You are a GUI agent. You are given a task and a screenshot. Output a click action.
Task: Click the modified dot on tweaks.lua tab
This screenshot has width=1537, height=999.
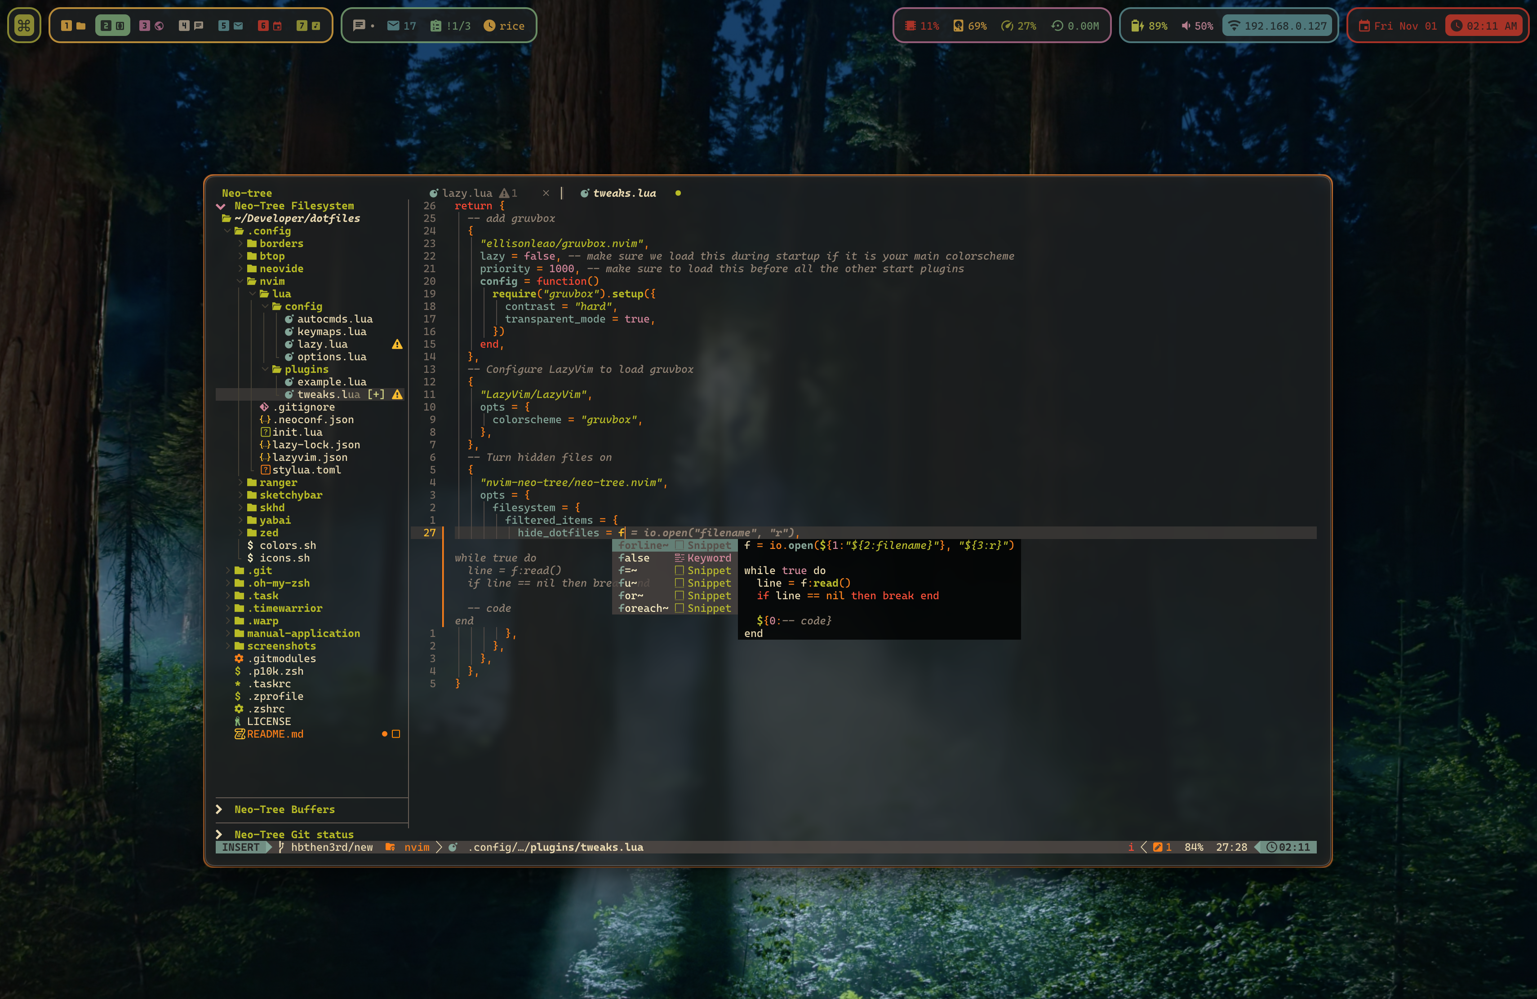click(678, 193)
